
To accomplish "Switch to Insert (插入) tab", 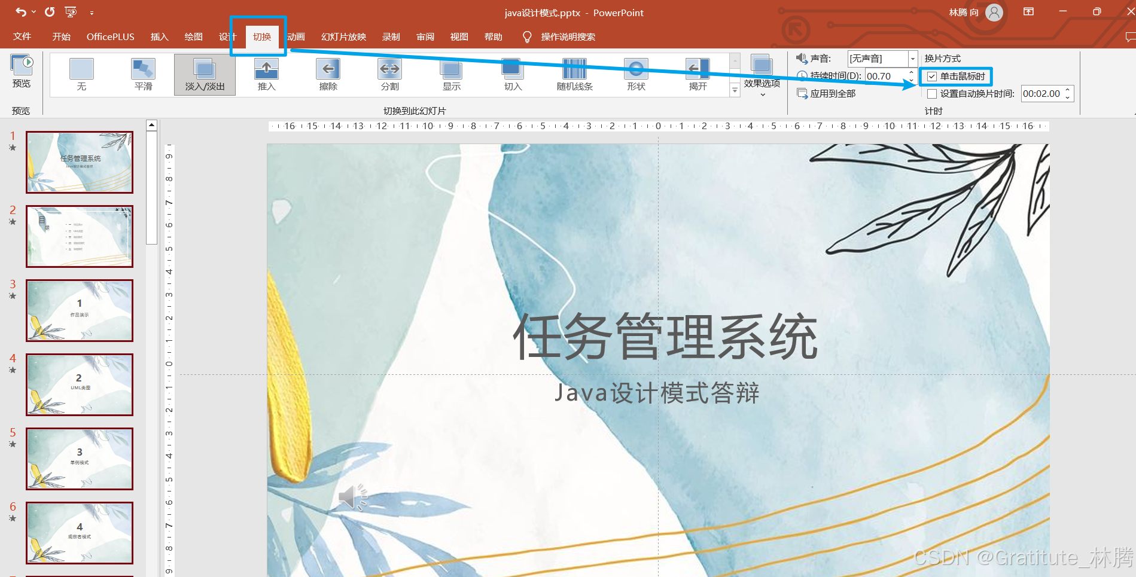I will pos(159,36).
